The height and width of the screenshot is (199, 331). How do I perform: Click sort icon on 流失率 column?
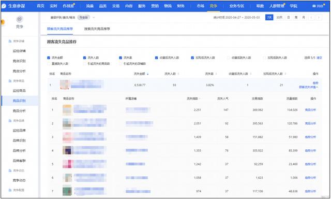pyautogui.click(x=216, y=74)
